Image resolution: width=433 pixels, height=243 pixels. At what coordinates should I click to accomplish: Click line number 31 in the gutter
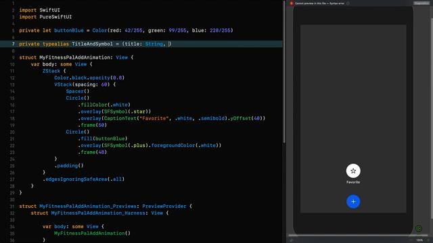[12, 206]
